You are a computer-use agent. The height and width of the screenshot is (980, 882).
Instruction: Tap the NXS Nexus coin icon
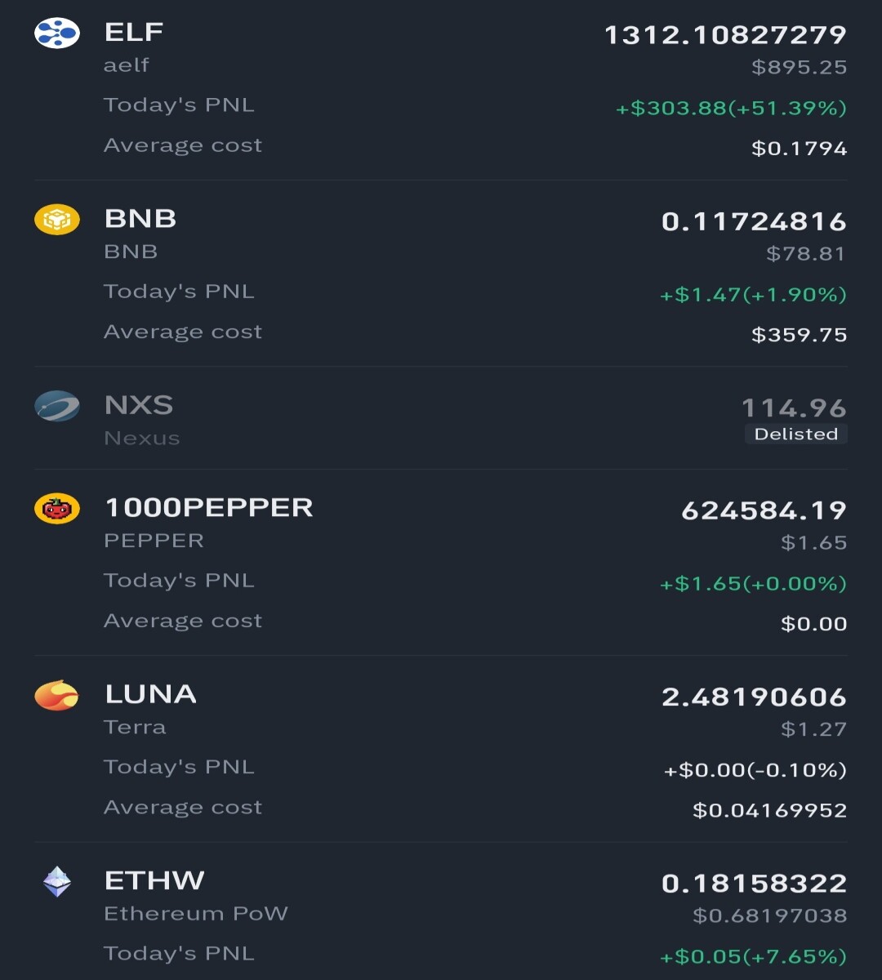[56, 406]
